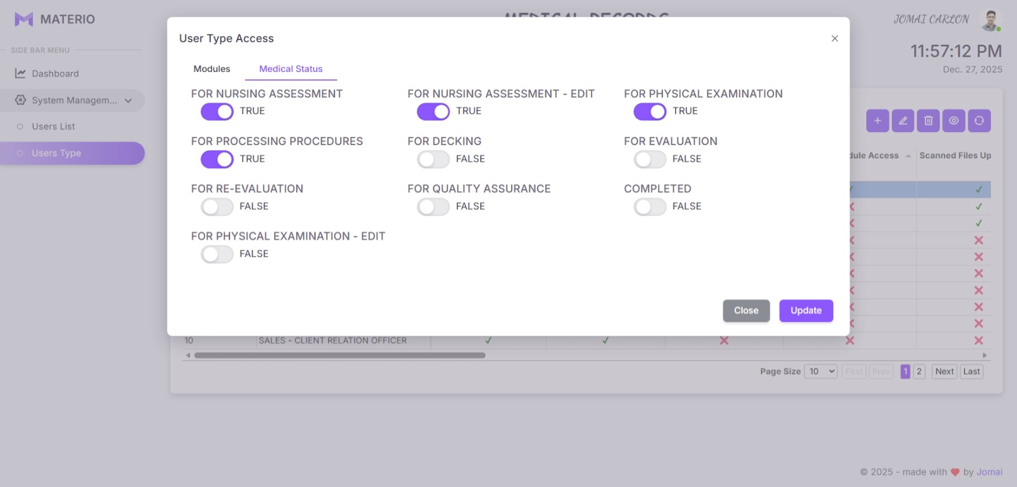
Task: Select Users List in the sidebar
Action: [x=53, y=126]
